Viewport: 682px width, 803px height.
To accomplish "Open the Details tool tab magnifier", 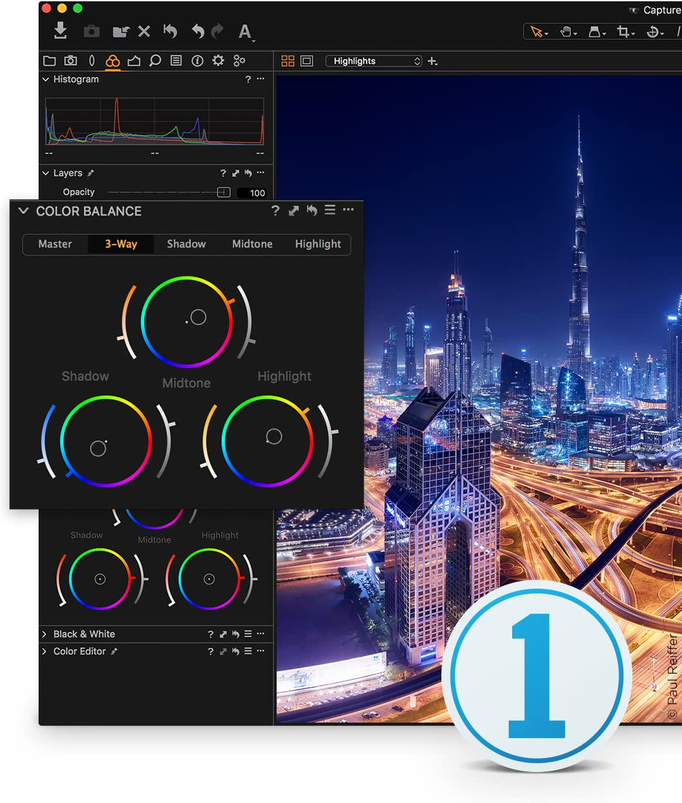I will click(x=154, y=60).
